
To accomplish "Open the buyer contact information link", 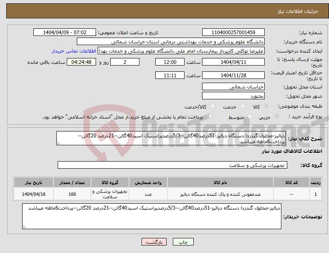I will click(74, 51).
